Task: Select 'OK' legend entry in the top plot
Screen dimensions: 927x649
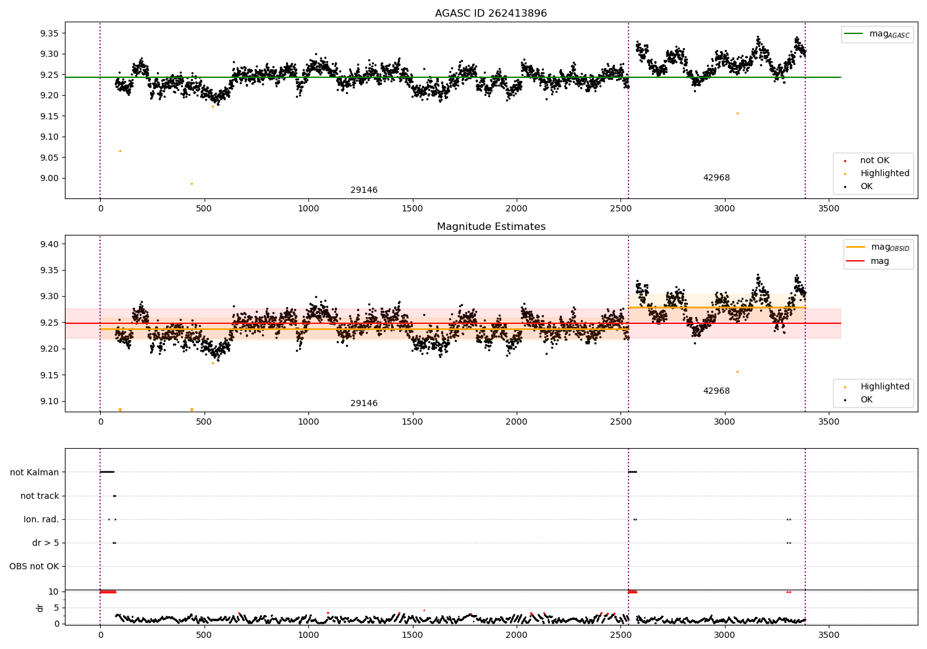Action: coord(866,186)
